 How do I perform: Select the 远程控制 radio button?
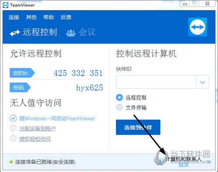119,98
